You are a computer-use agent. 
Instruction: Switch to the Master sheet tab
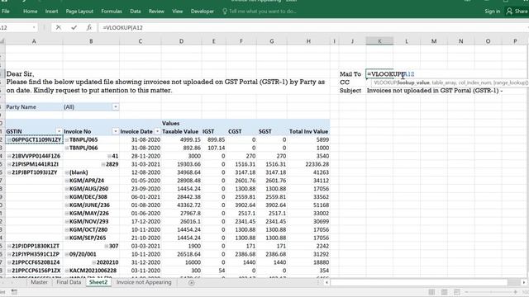39,282
